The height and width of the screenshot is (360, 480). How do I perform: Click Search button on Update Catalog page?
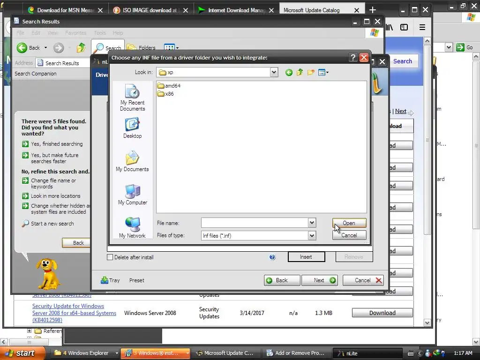pyautogui.click(x=403, y=61)
